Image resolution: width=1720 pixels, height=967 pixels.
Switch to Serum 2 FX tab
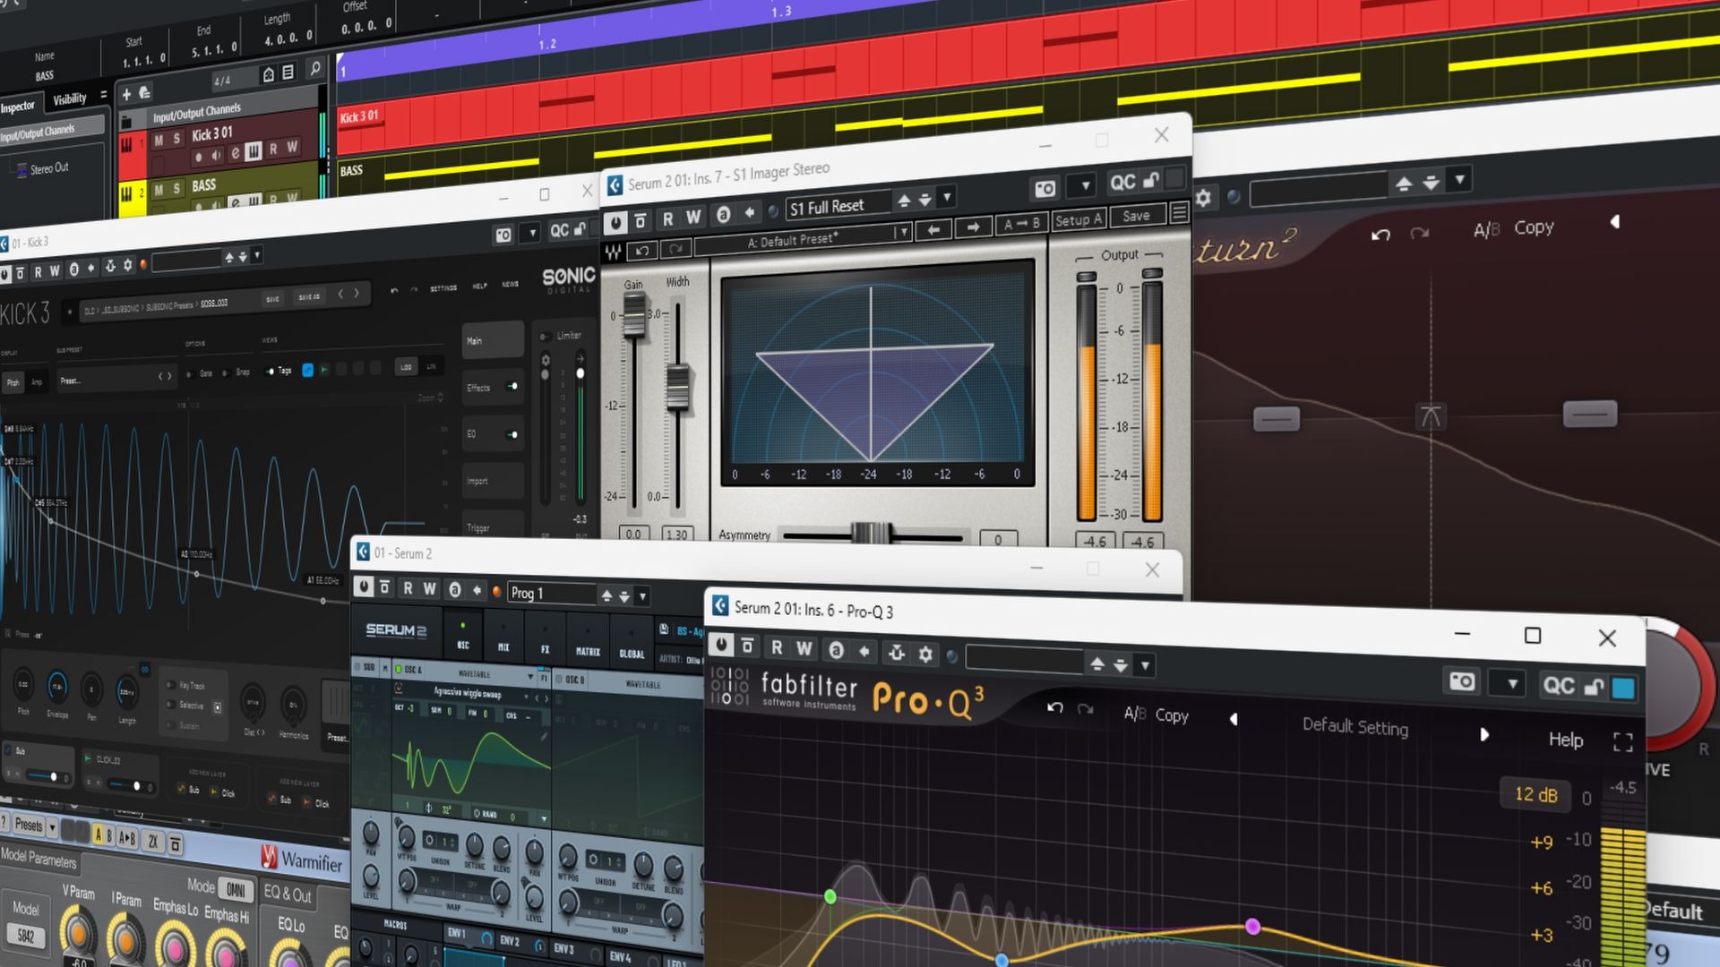click(545, 640)
